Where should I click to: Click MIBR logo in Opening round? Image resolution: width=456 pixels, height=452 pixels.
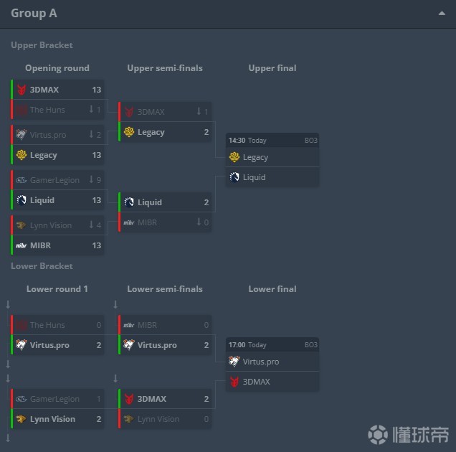pyautogui.click(x=22, y=245)
